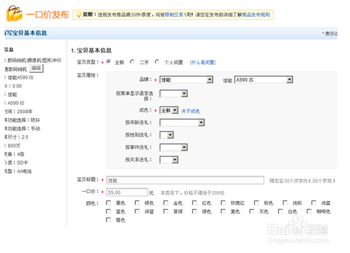The width and height of the screenshot is (350, 253).
Task: Tick the 浅粉 color checkbox
Action: pos(285,203)
